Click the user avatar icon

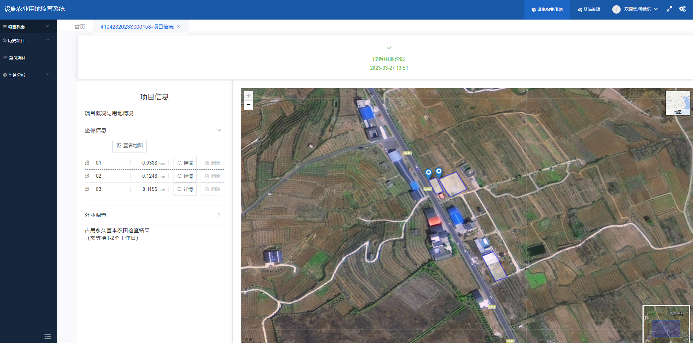coord(616,9)
